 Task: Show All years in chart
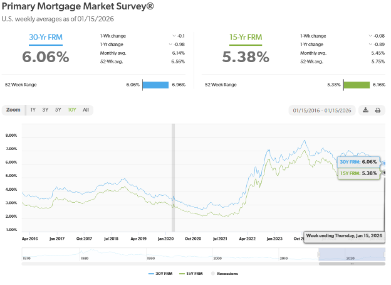pos(86,110)
